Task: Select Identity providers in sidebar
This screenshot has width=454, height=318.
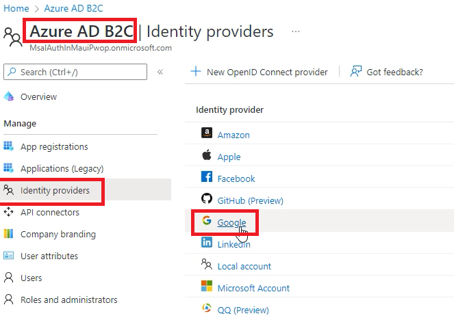Action: click(x=55, y=190)
